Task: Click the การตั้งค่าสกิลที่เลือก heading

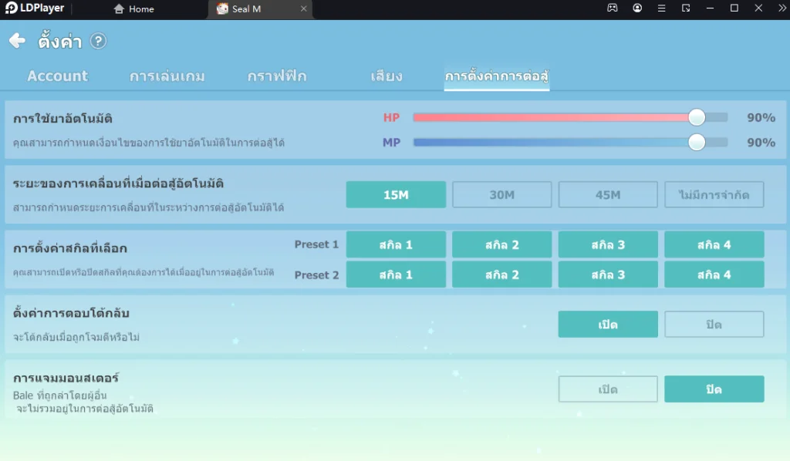Action: pyautogui.click(x=70, y=248)
